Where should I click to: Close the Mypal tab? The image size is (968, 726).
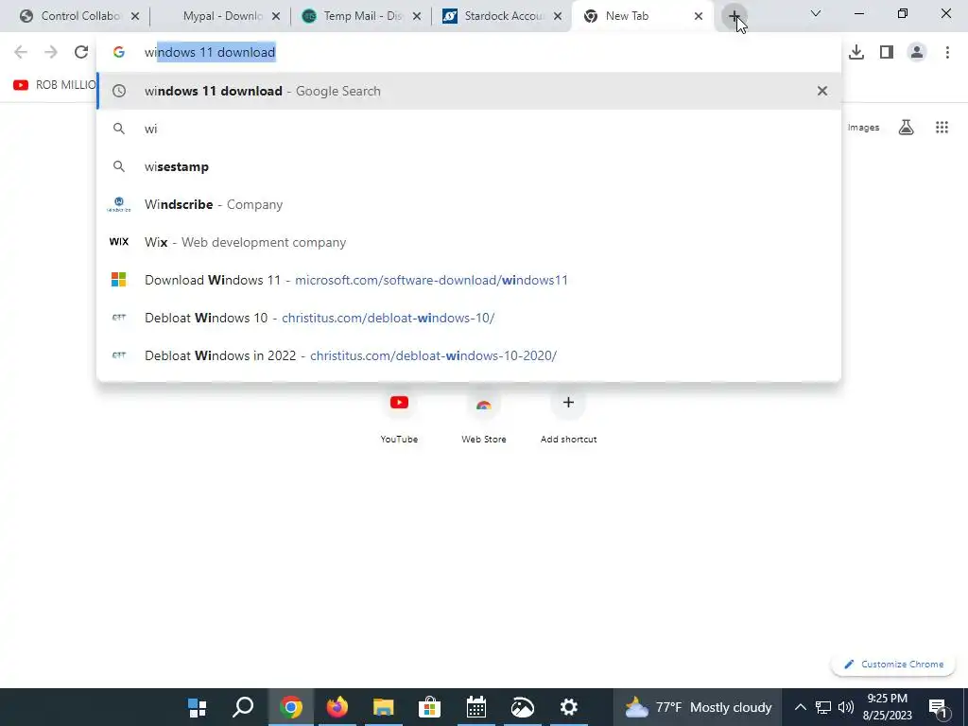click(276, 17)
